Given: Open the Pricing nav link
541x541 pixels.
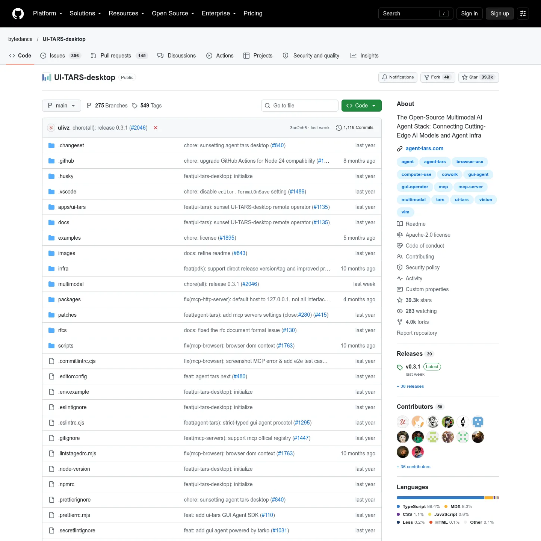Looking at the screenshot, I should tap(253, 14).
